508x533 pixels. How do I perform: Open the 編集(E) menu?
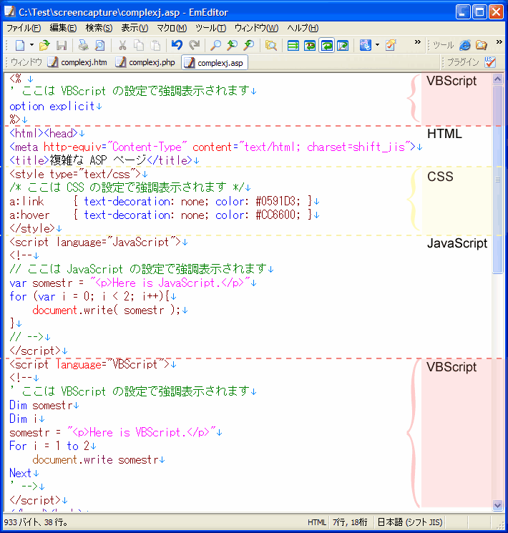pos(63,28)
